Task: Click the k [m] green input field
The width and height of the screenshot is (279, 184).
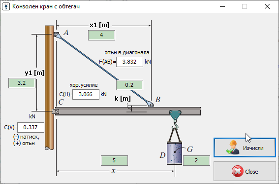Action: (129, 85)
